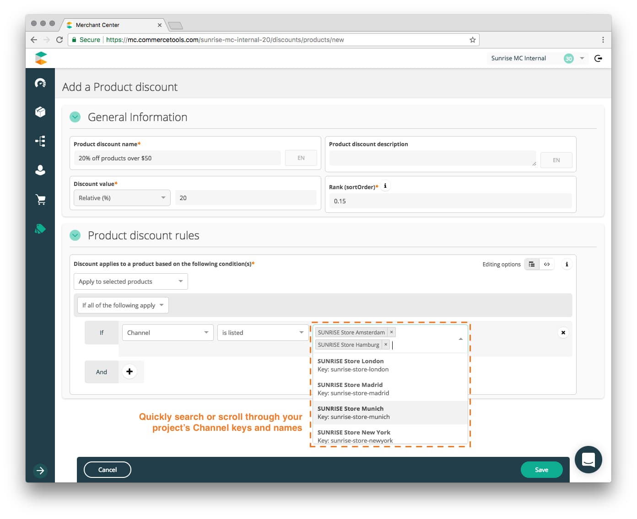Keep form view selected in Editing options

click(531, 264)
